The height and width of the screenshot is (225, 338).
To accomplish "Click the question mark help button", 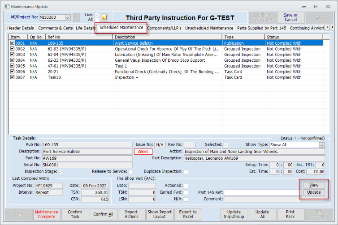I will click(x=77, y=17).
